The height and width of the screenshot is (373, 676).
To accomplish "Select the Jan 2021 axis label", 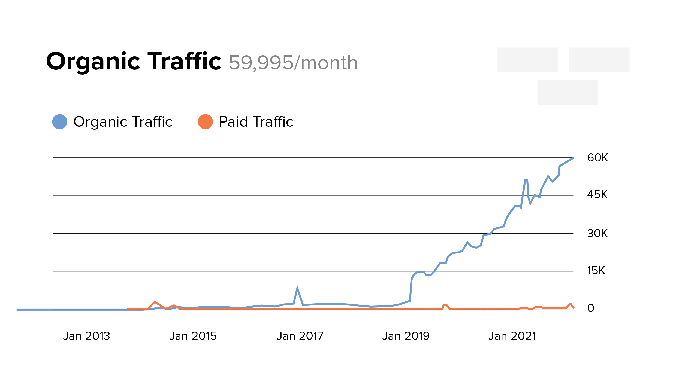I will (512, 336).
